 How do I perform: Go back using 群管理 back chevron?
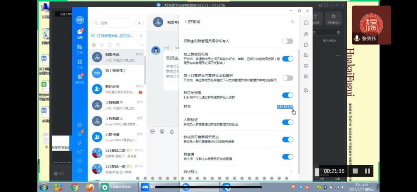pyautogui.click(x=186, y=22)
